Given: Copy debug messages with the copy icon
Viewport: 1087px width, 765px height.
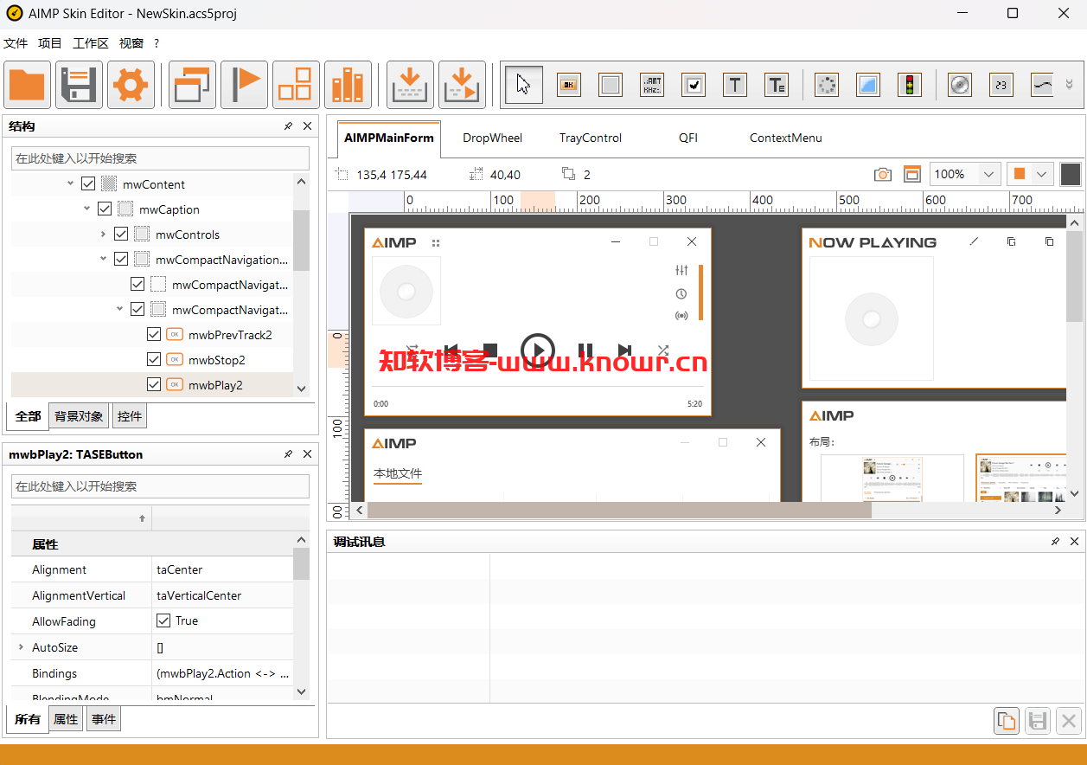Looking at the screenshot, I should click(x=1007, y=720).
